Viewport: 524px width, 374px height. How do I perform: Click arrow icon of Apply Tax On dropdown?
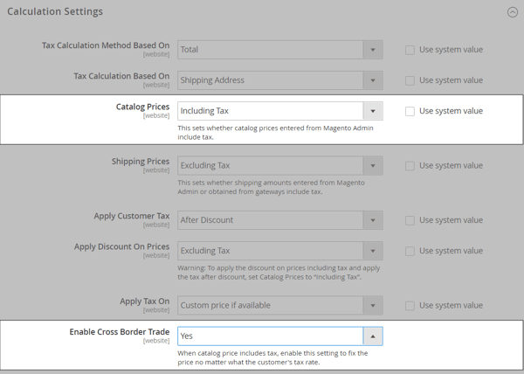(x=373, y=306)
